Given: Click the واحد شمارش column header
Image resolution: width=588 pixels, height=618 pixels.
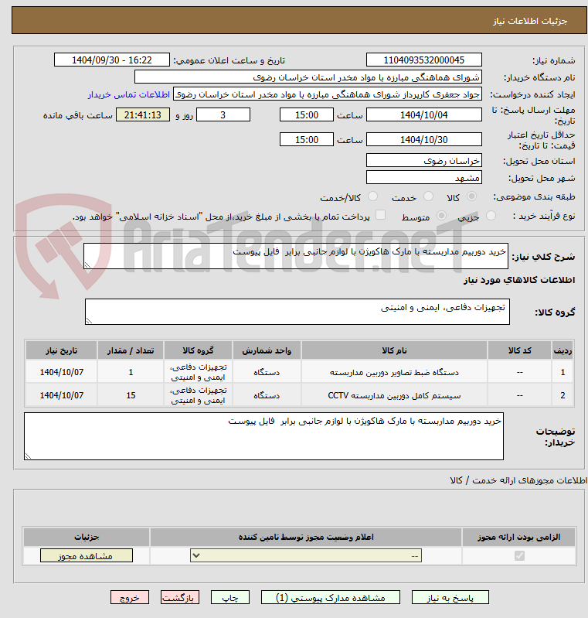Looking at the screenshot, I should (x=267, y=350).
